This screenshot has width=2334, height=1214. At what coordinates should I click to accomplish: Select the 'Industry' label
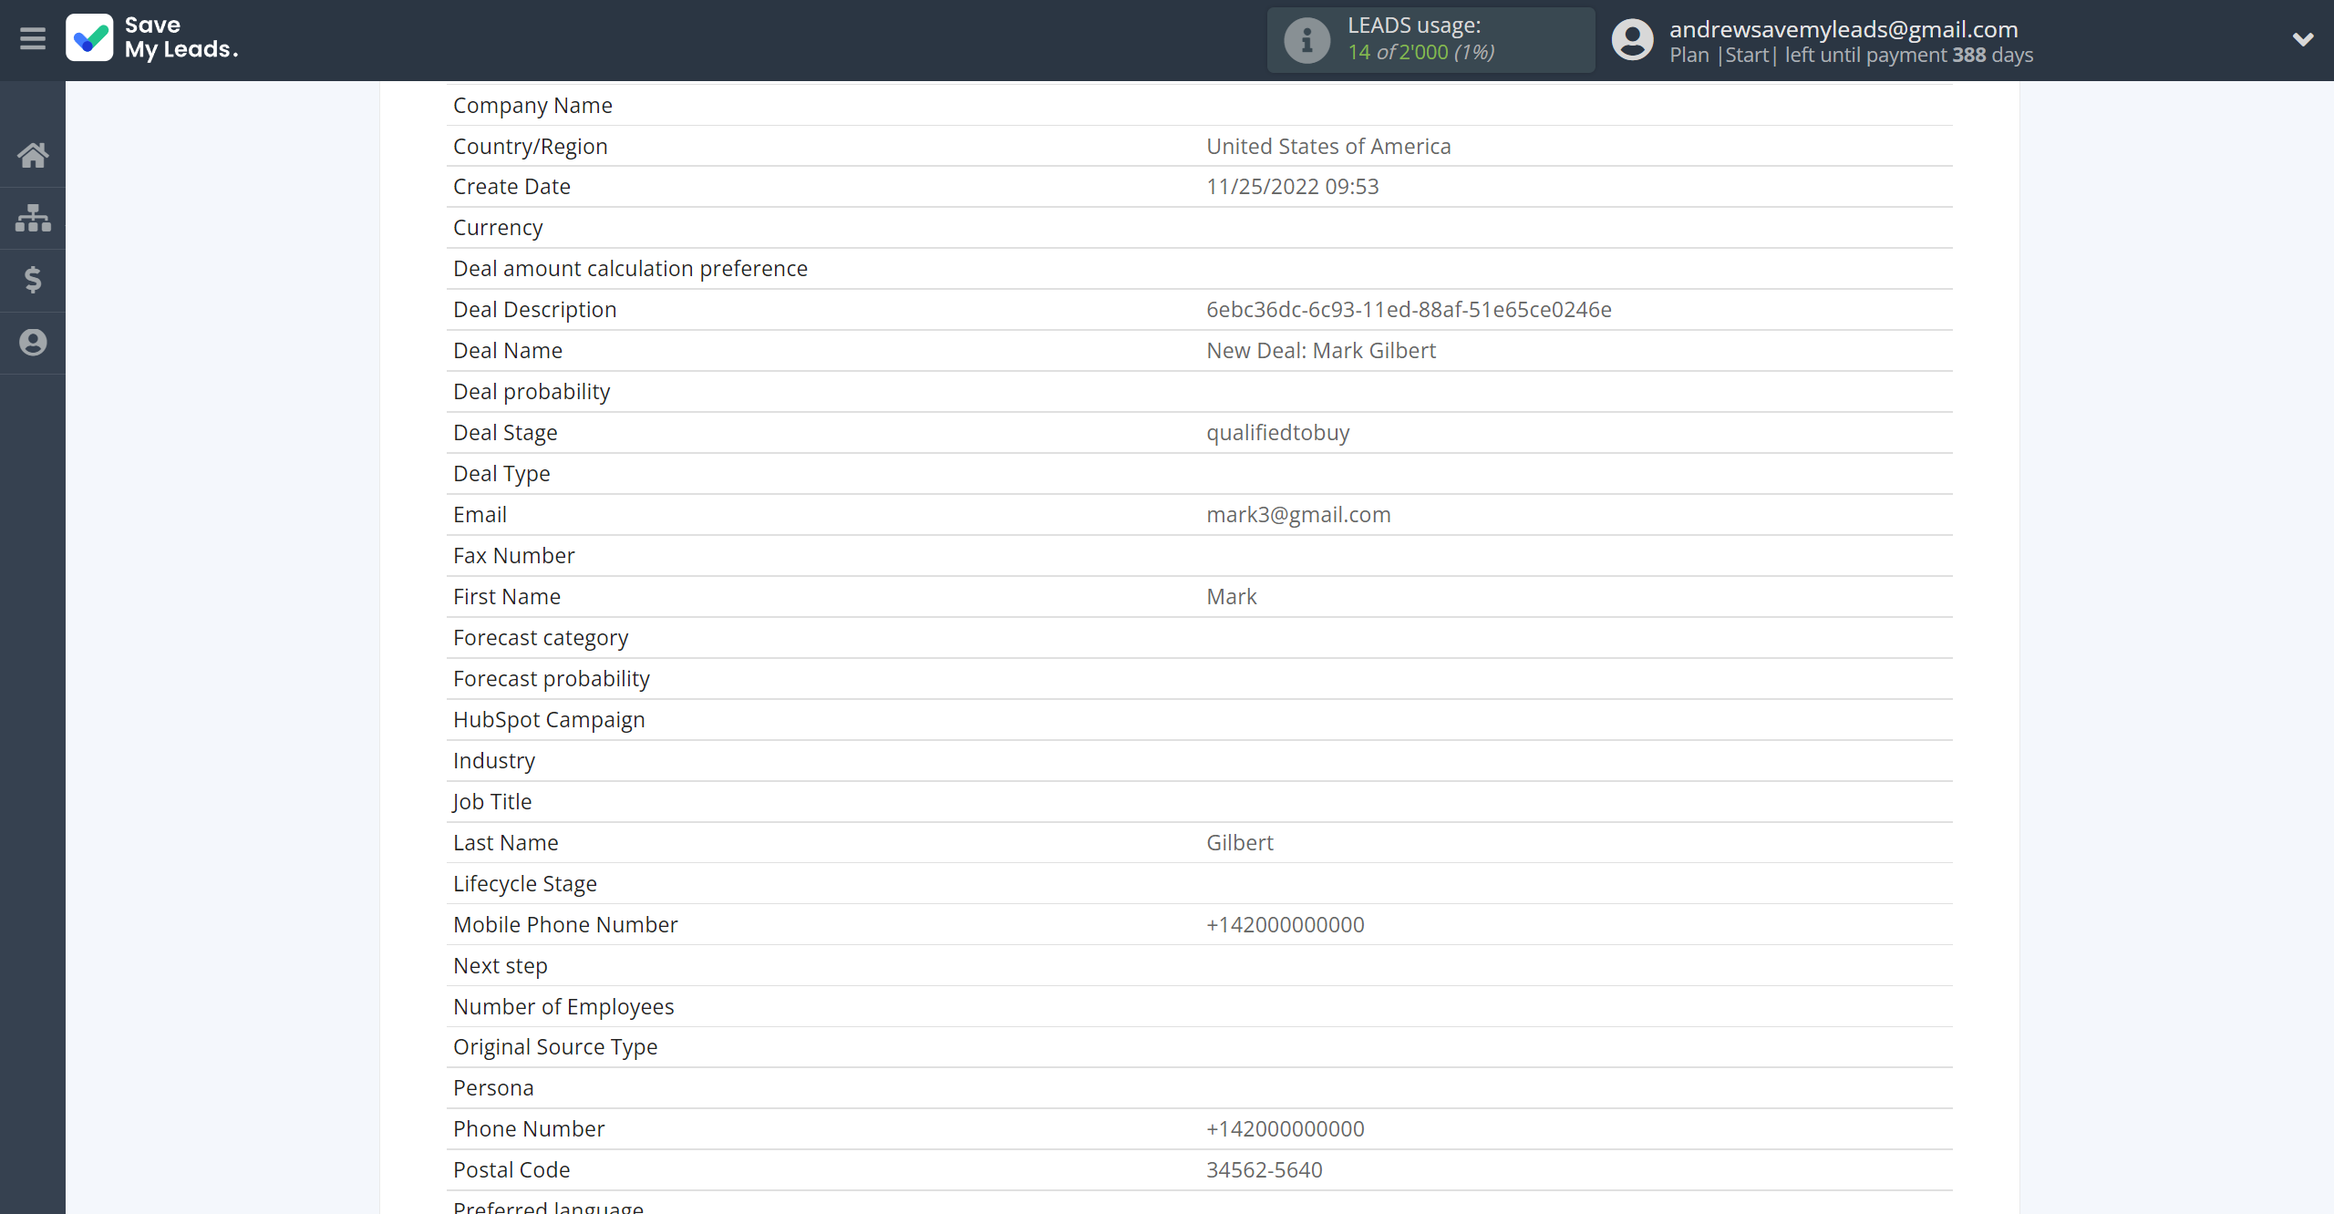click(x=494, y=761)
